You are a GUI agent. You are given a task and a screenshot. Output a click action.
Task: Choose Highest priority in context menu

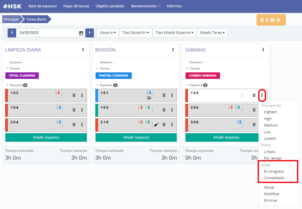pyautogui.click(x=270, y=112)
